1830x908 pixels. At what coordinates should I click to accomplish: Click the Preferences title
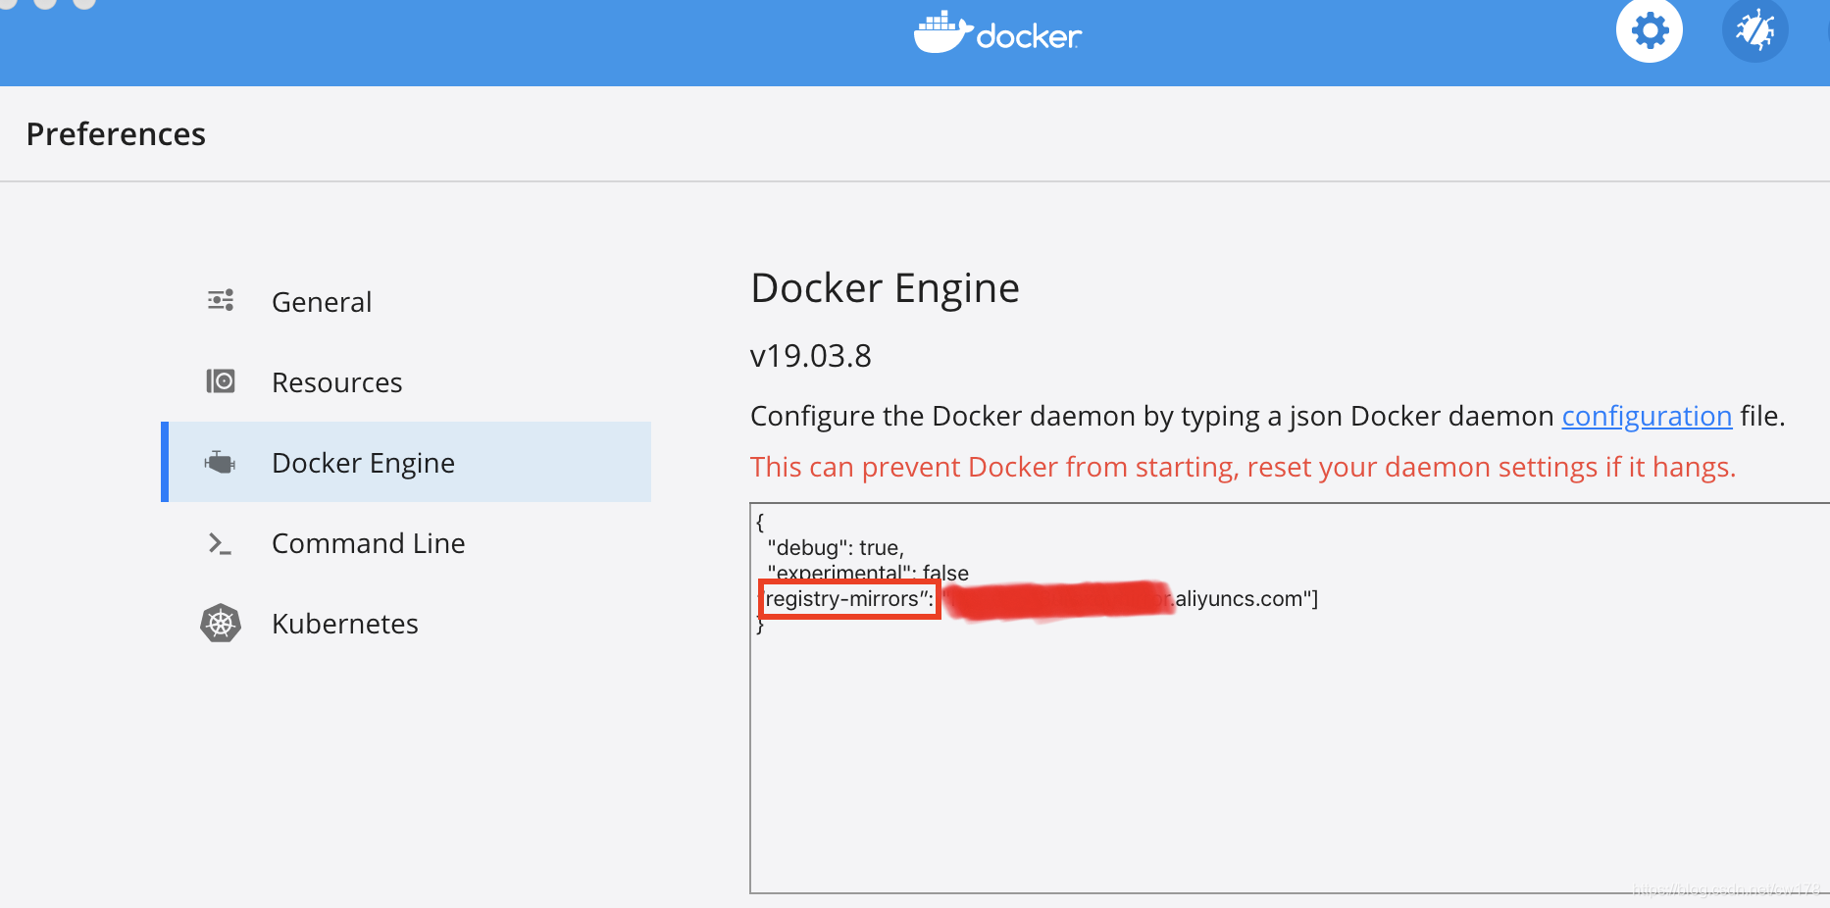(116, 133)
